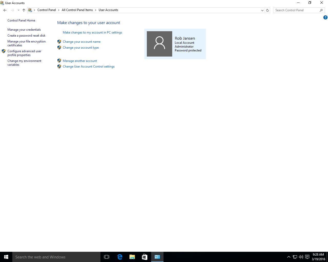
Task: Open Task View from the taskbar
Action: click(107, 257)
